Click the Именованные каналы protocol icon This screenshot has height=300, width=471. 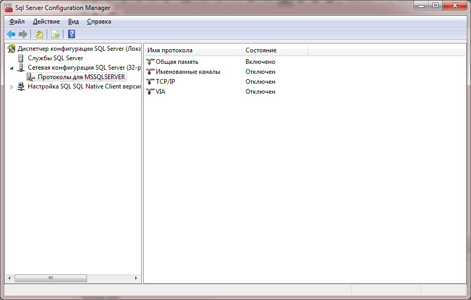click(x=150, y=72)
